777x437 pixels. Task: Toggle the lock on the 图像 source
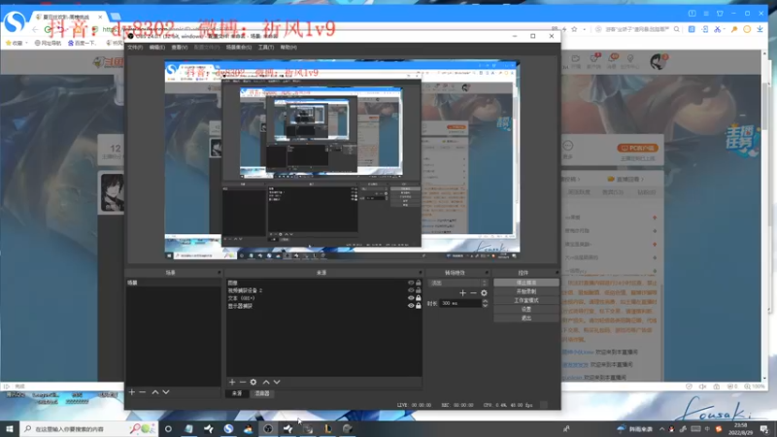tap(419, 283)
